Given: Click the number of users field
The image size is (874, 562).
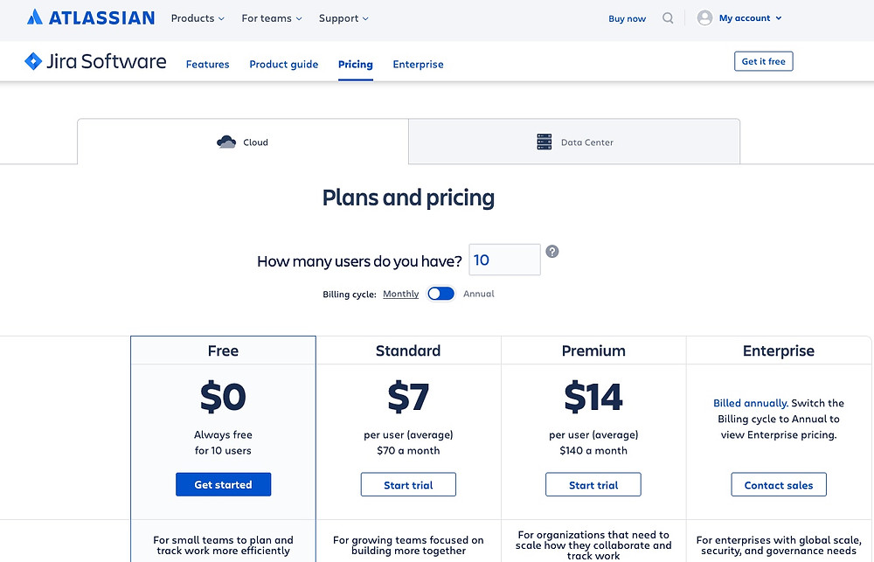Looking at the screenshot, I should [x=504, y=260].
